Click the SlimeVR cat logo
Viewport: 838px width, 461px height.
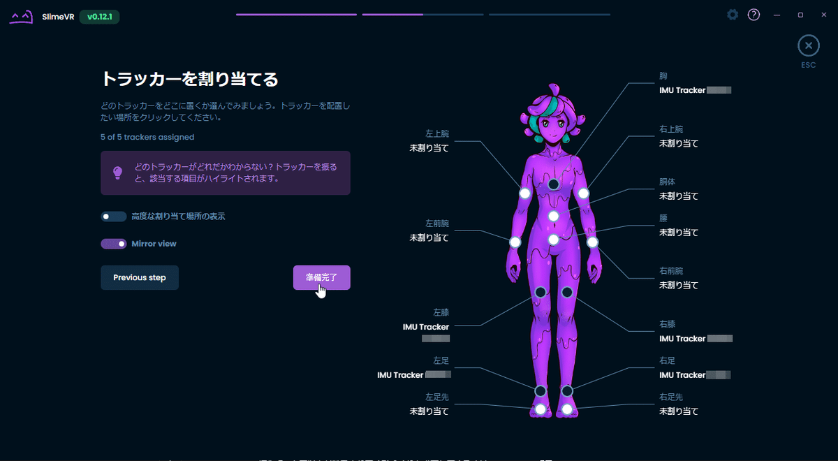coord(20,15)
